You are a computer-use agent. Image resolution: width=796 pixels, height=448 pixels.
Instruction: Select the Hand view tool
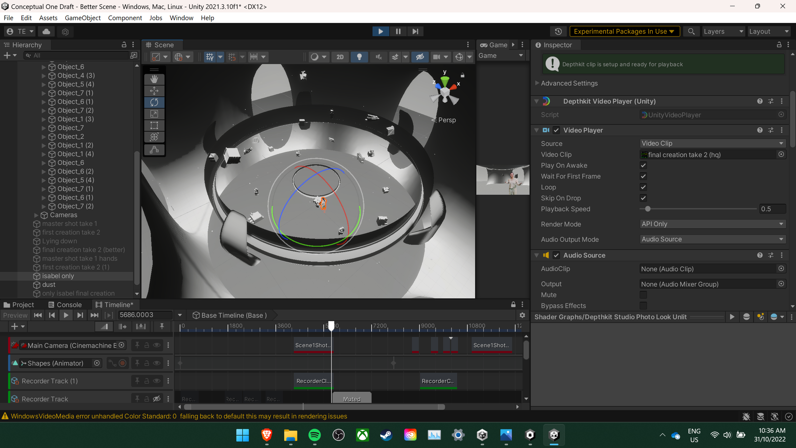click(x=154, y=79)
